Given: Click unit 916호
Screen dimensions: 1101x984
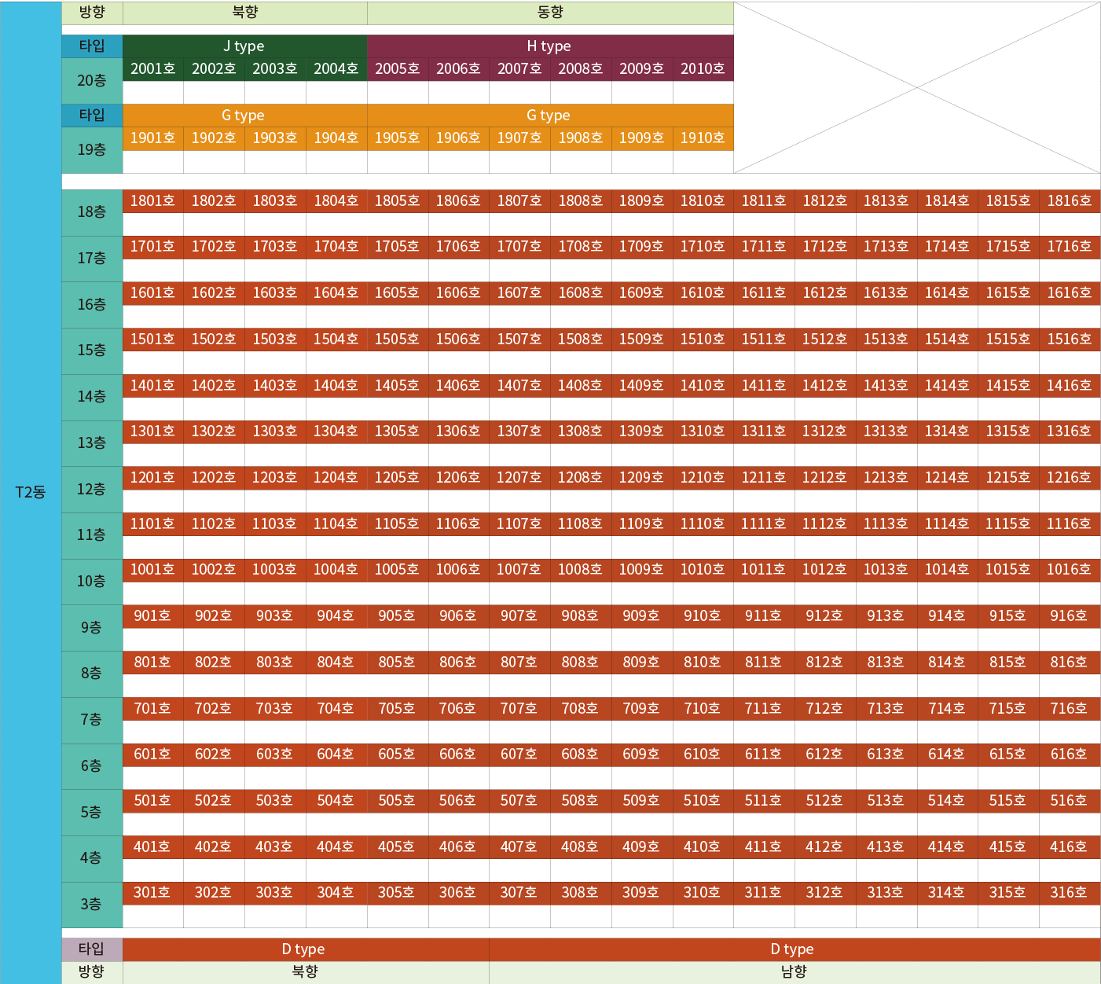Looking at the screenshot, I should click(x=1069, y=616).
